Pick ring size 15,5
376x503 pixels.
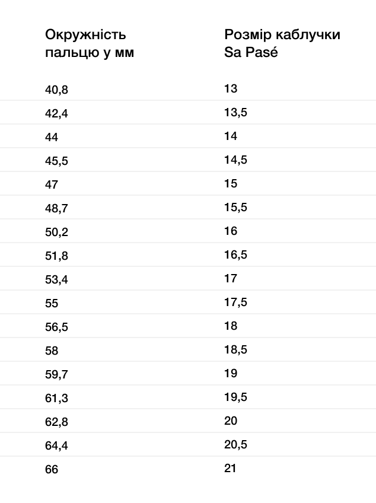click(235, 207)
